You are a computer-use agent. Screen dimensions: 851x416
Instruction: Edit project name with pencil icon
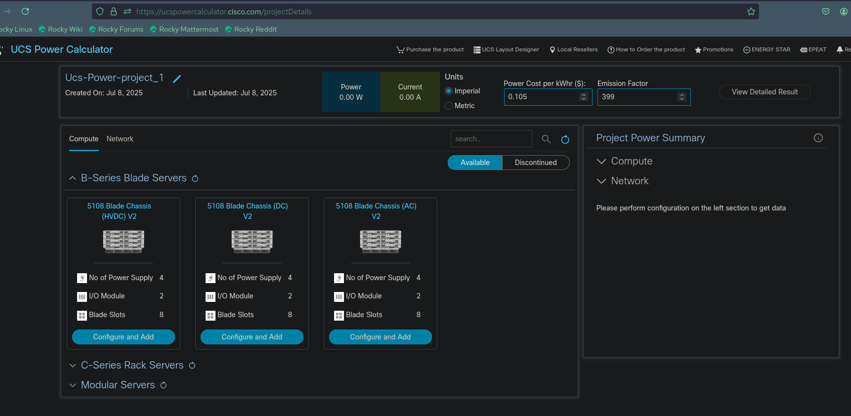pyautogui.click(x=177, y=79)
